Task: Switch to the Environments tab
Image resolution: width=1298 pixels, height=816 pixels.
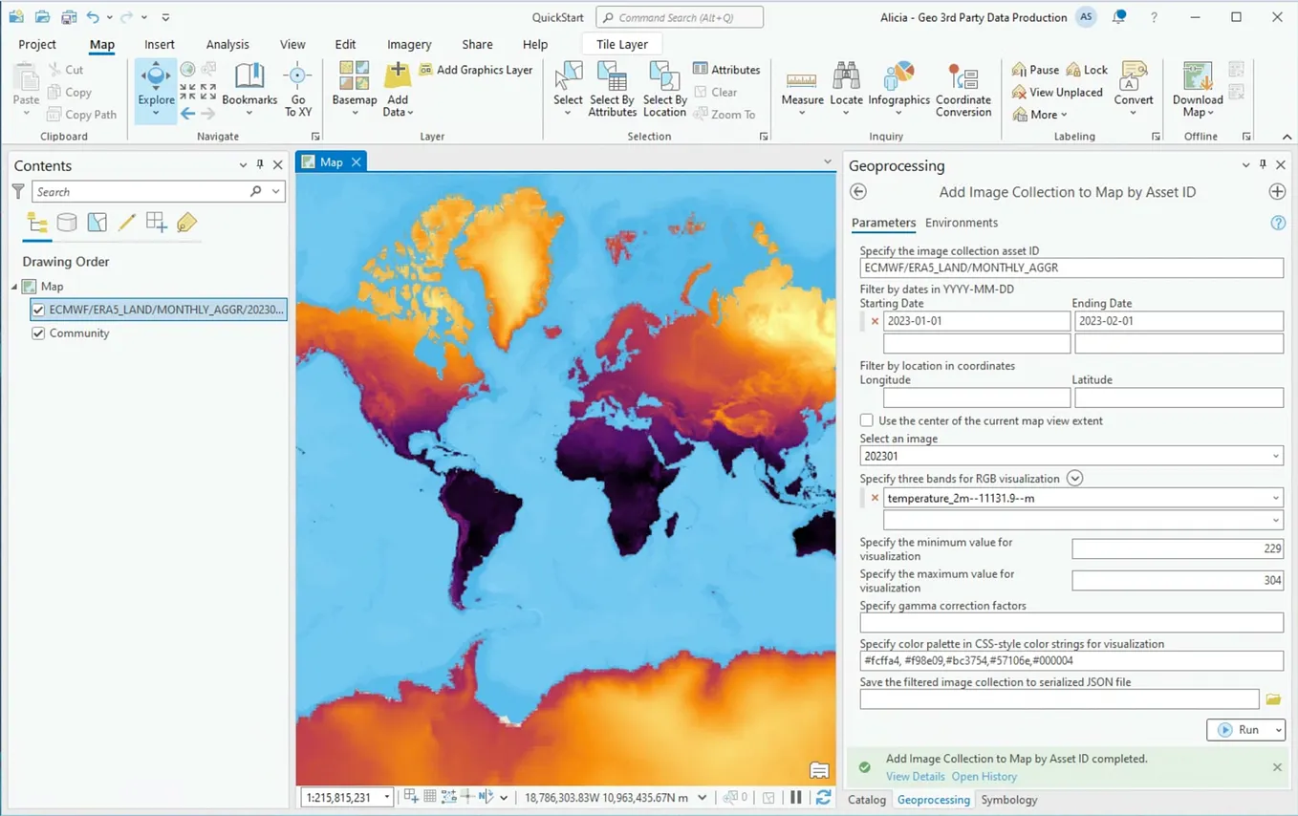Action: click(x=962, y=223)
